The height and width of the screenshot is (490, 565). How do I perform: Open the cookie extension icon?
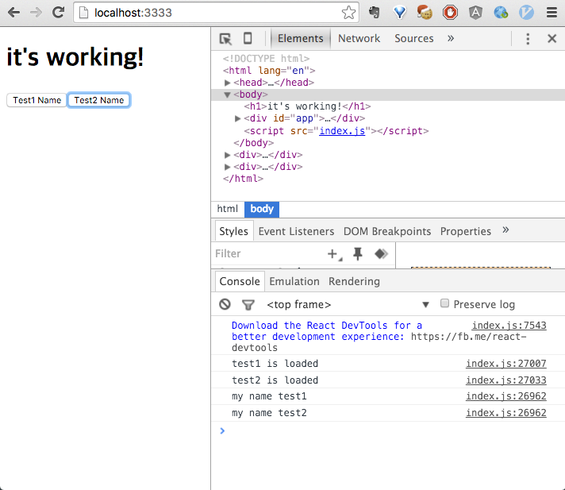click(x=425, y=13)
